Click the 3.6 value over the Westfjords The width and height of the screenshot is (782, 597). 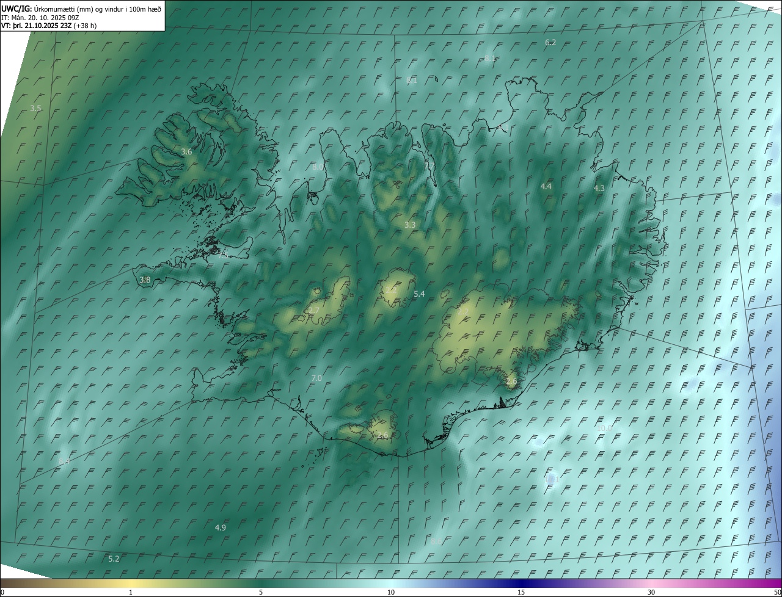[186, 151]
